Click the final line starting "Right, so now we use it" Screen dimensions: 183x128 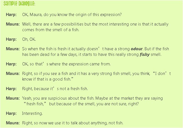coord(73,123)
